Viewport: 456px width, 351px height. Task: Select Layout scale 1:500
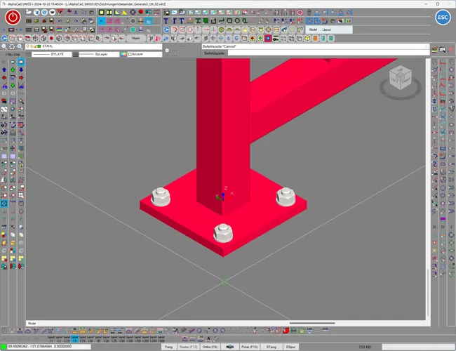(161, 339)
